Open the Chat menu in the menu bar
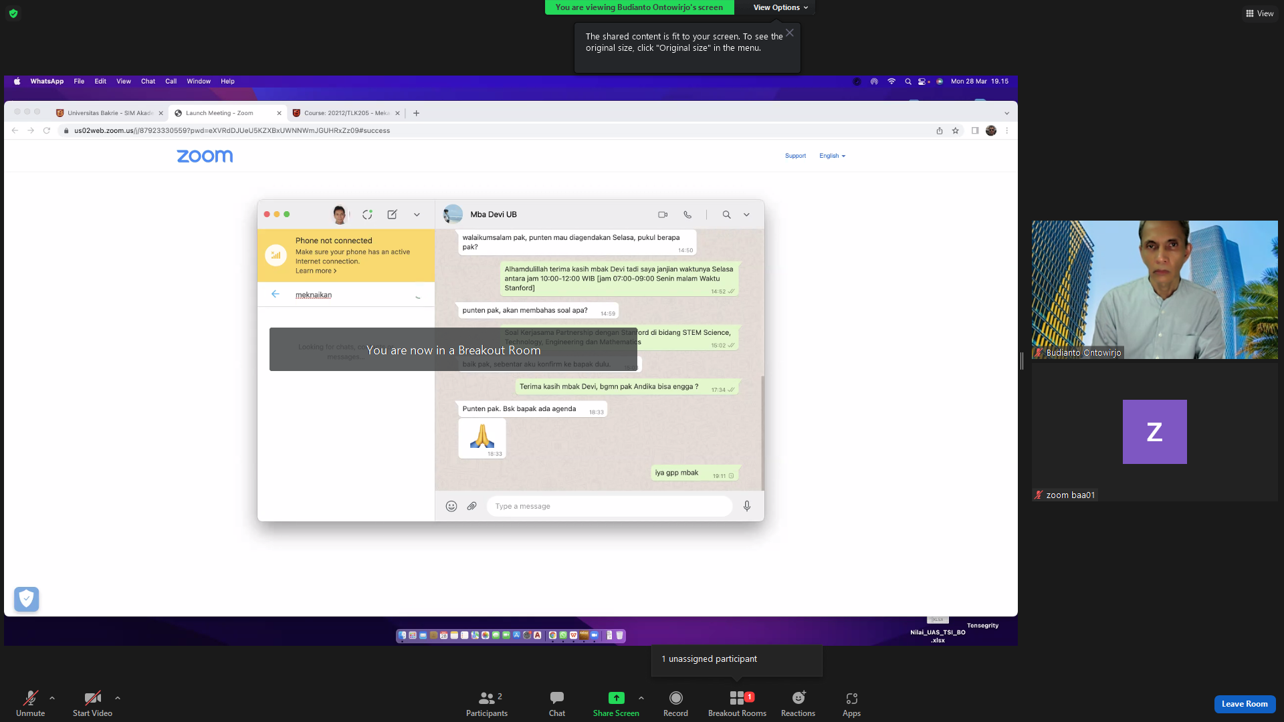1284x722 pixels. tap(148, 82)
